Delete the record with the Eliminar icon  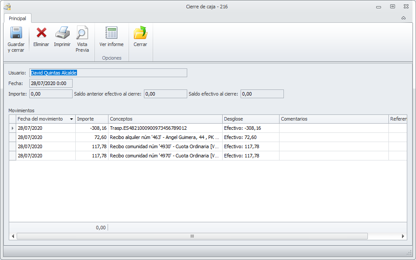(x=41, y=33)
